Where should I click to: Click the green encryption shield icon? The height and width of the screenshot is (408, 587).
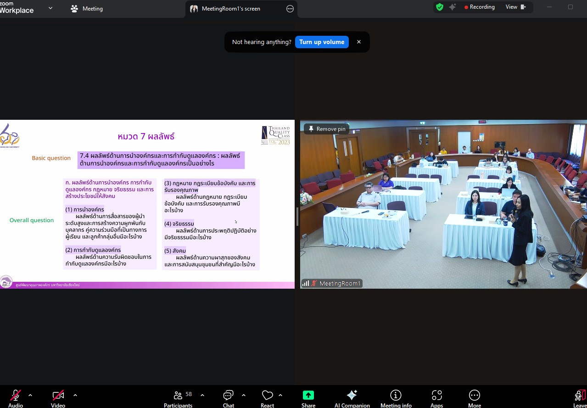[439, 7]
